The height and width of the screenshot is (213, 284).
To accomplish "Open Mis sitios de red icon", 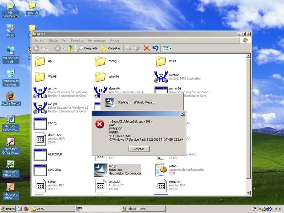I will point(11,55).
